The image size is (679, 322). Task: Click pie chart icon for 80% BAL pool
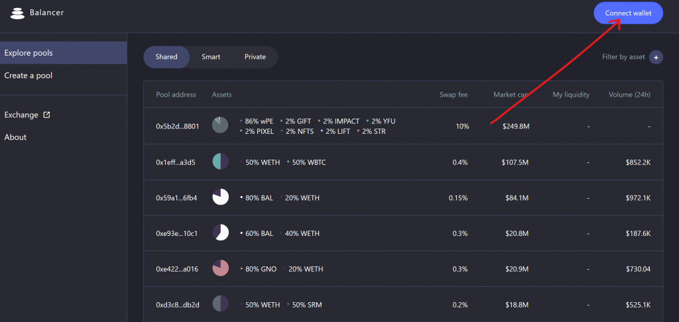(x=220, y=197)
